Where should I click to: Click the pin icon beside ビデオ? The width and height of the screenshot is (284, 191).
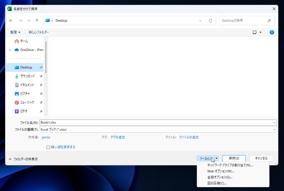(41, 111)
